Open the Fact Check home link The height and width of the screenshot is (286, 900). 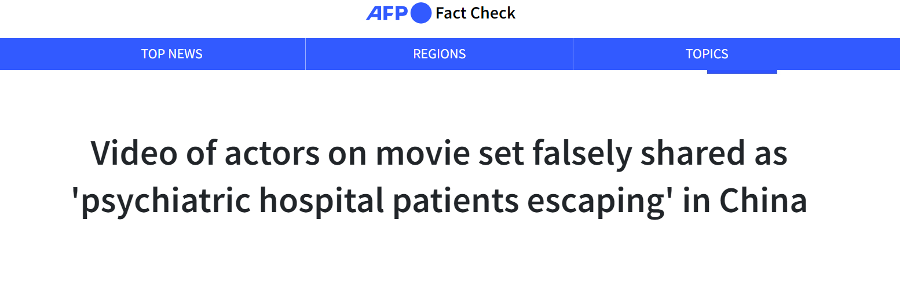point(475,13)
